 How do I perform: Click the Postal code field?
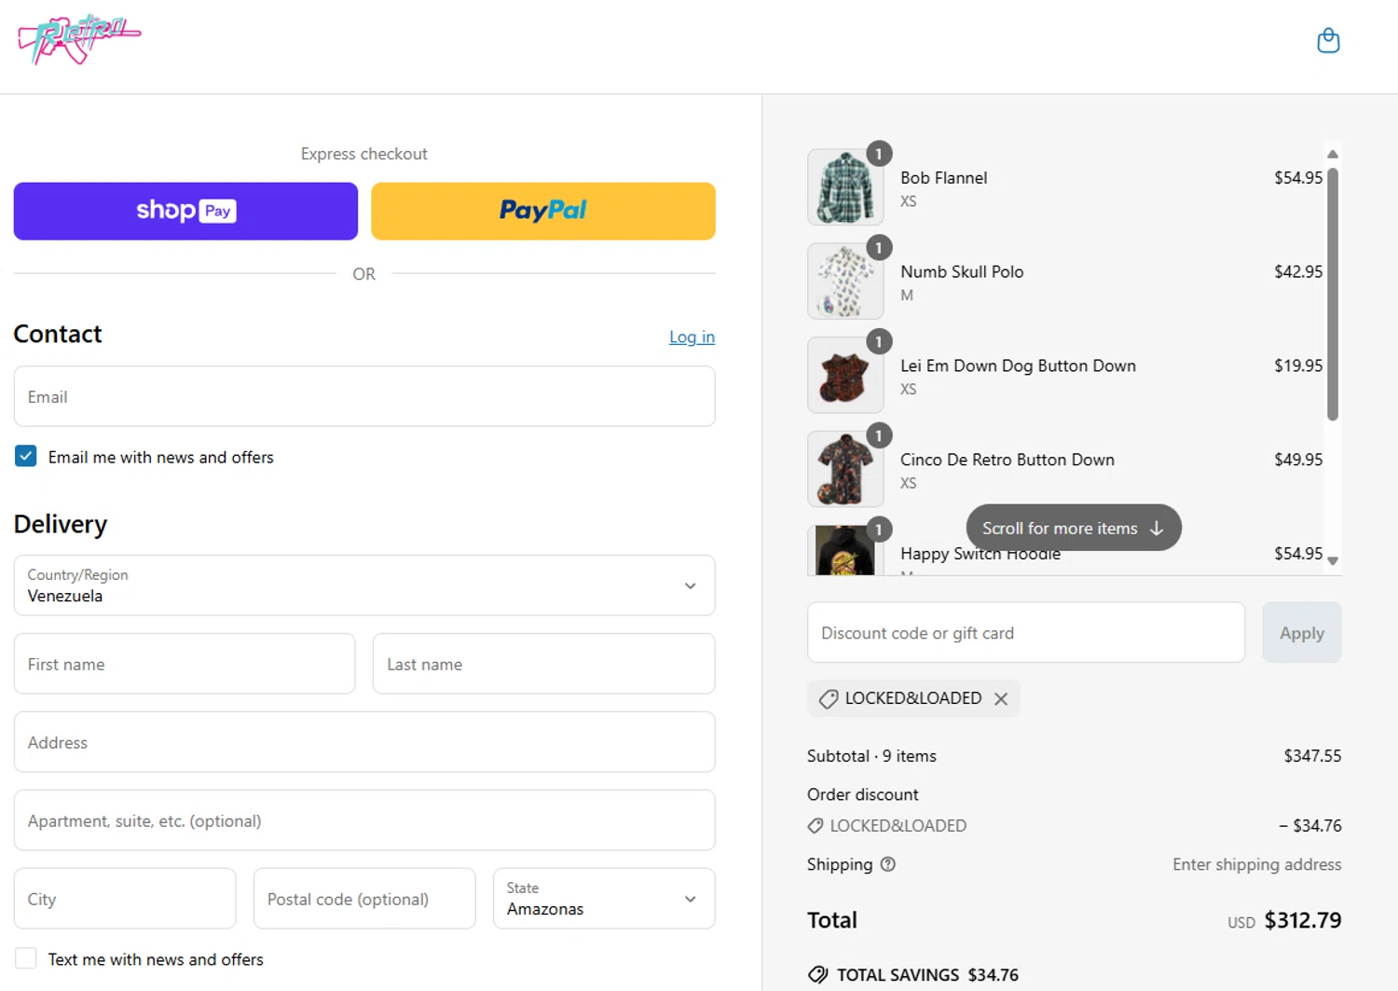coord(364,899)
